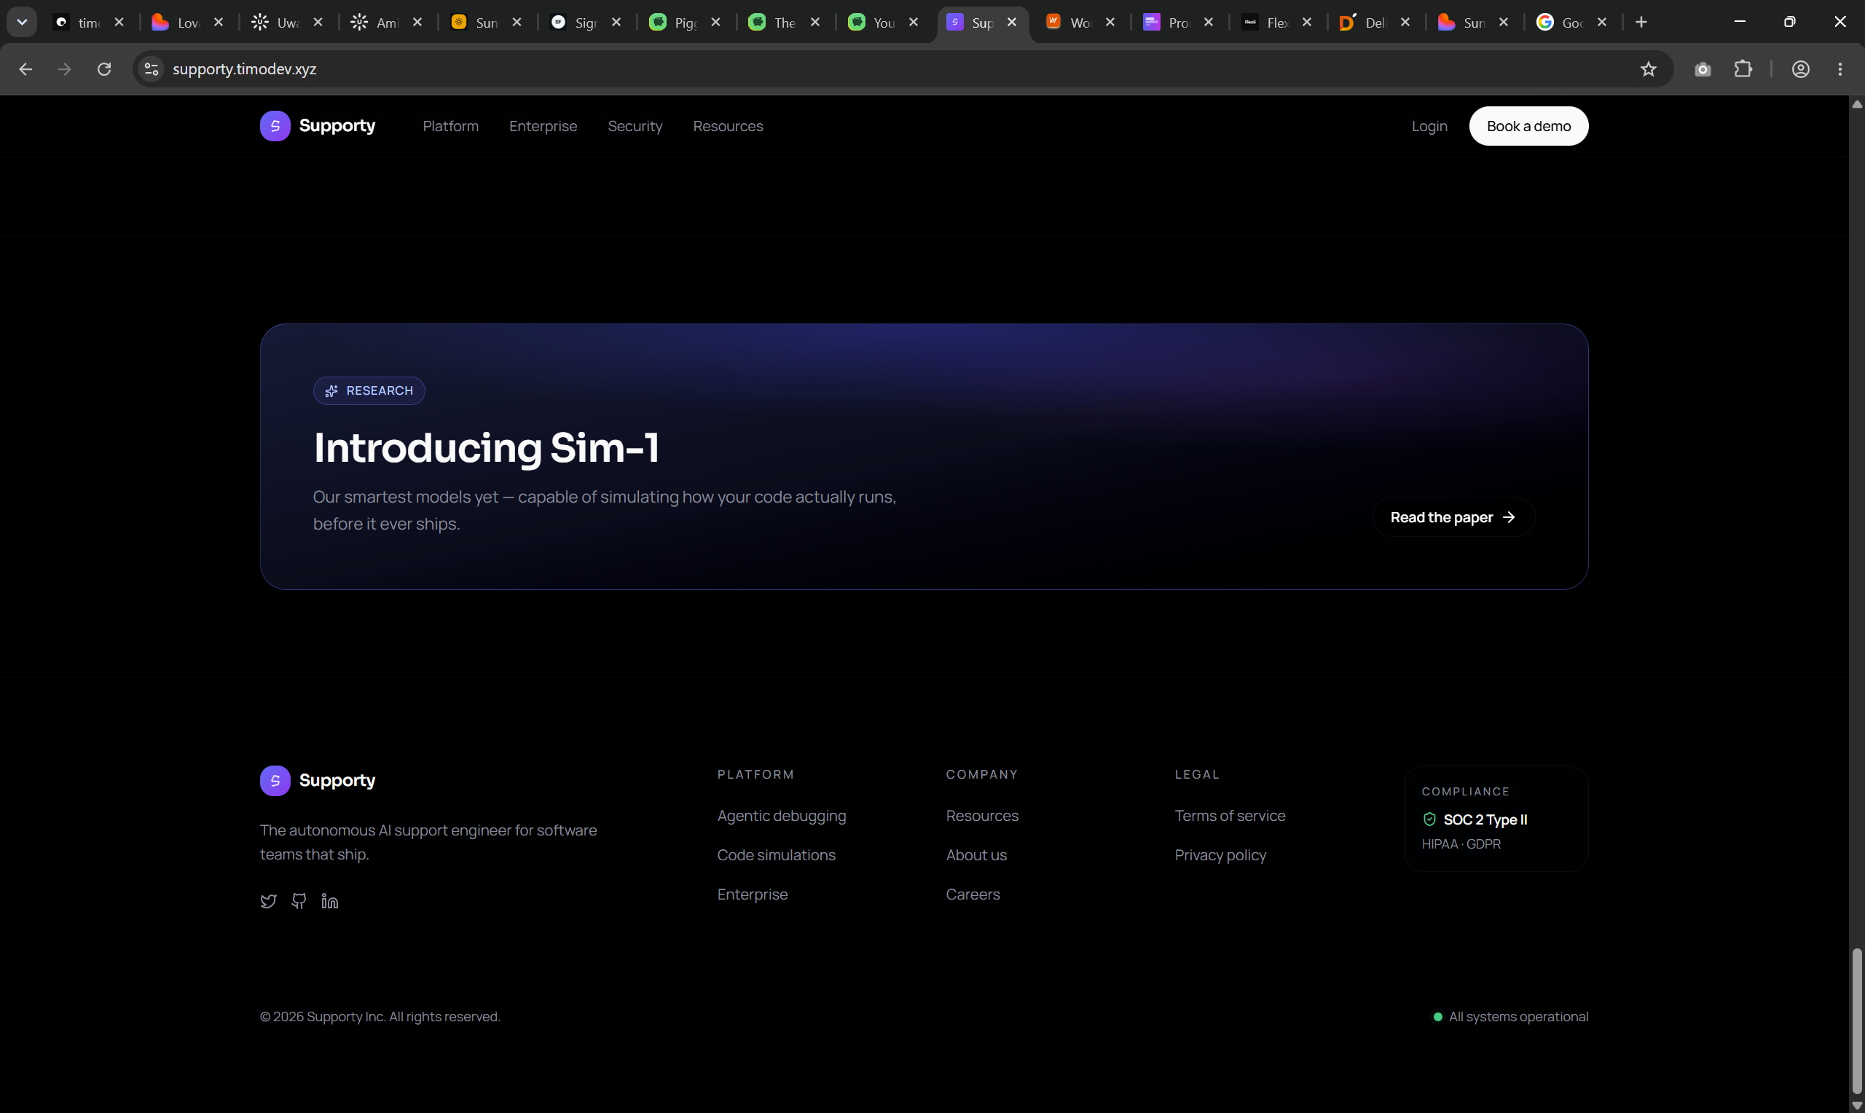The width and height of the screenshot is (1865, 1113).
Task: Click the page vertical scrollbar thumb
Action: coord(1857,1020)
